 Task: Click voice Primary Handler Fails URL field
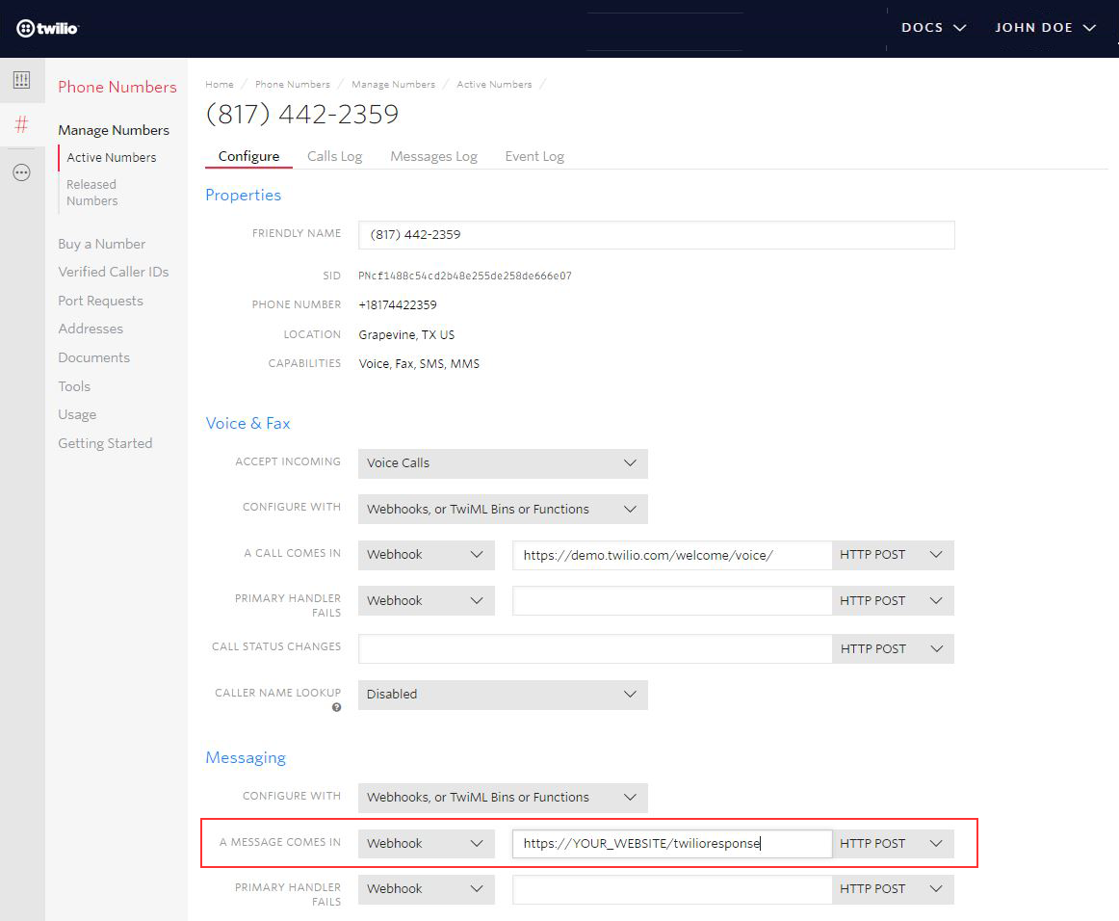672,601
